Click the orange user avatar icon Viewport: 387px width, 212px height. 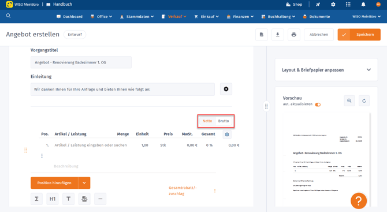coord(378,5)
